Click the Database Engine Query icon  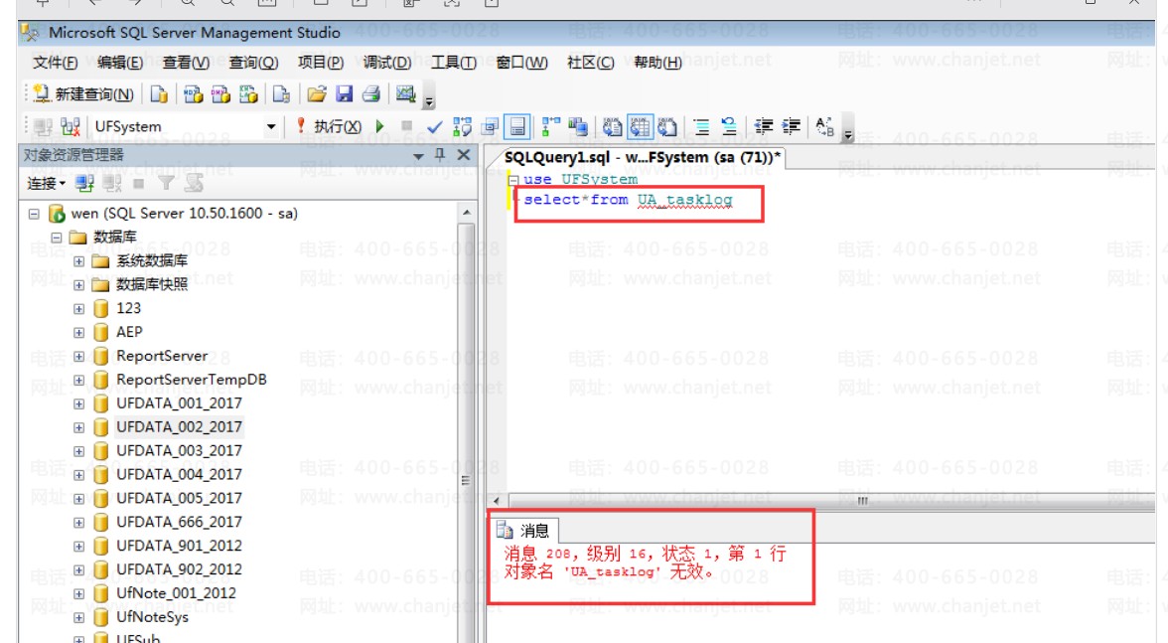click(x=159, y=93)
